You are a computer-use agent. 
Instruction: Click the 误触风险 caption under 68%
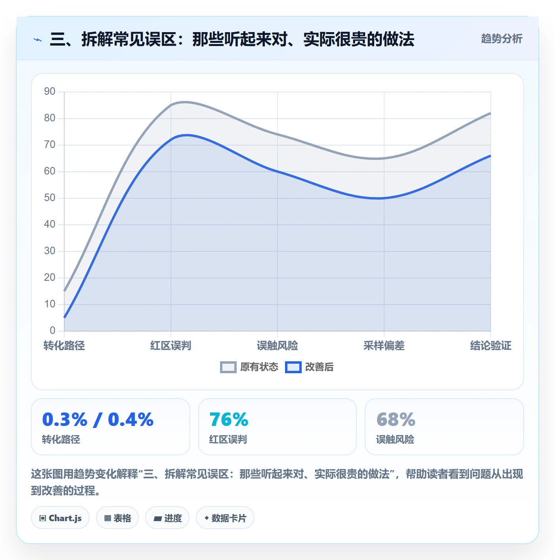click(x=395, y=439)
